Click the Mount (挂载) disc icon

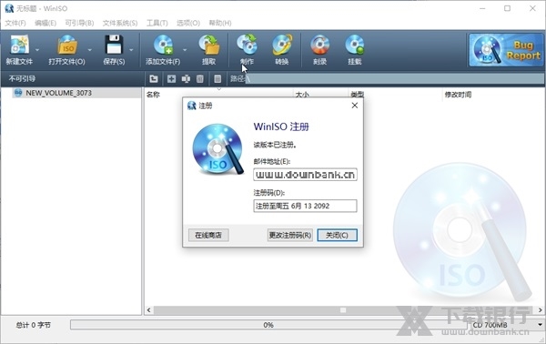pyautogui.click(x=355, y=45)
